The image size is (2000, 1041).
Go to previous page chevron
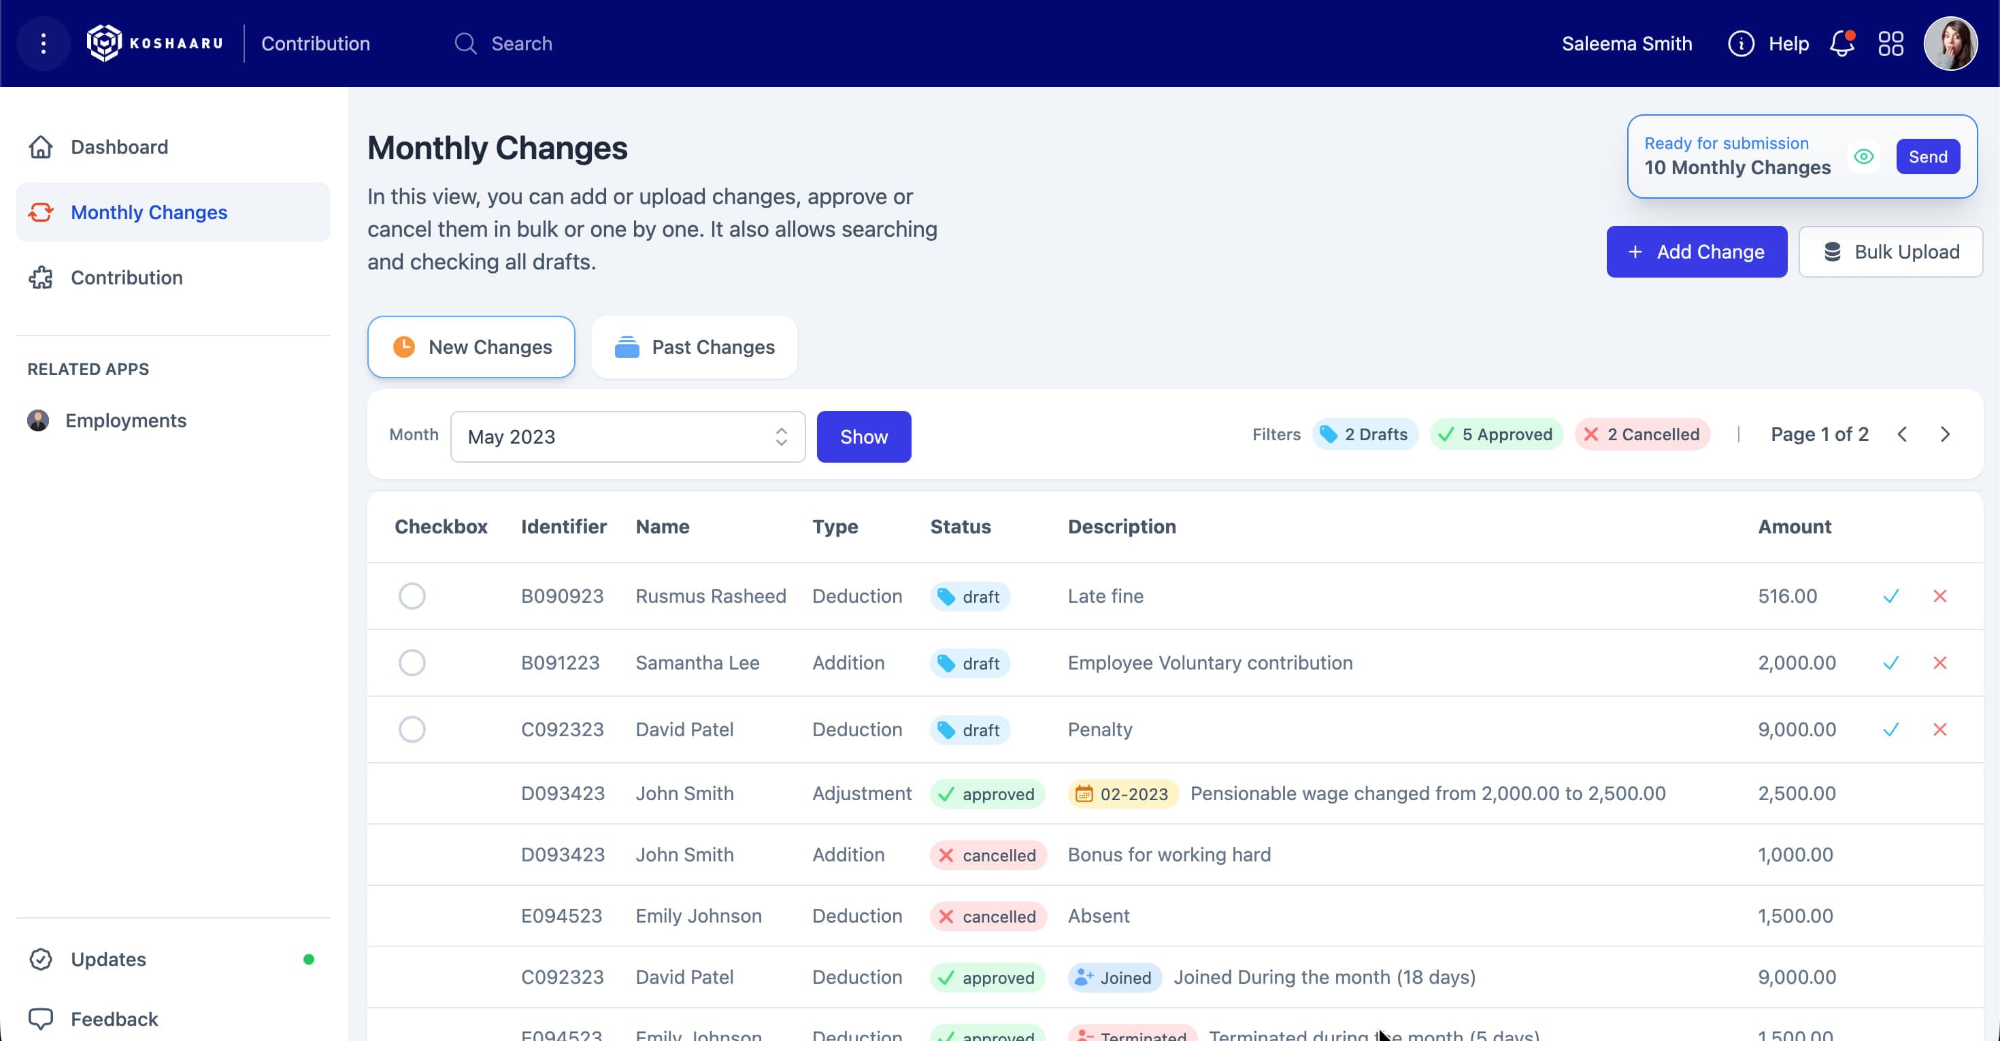1902,435
